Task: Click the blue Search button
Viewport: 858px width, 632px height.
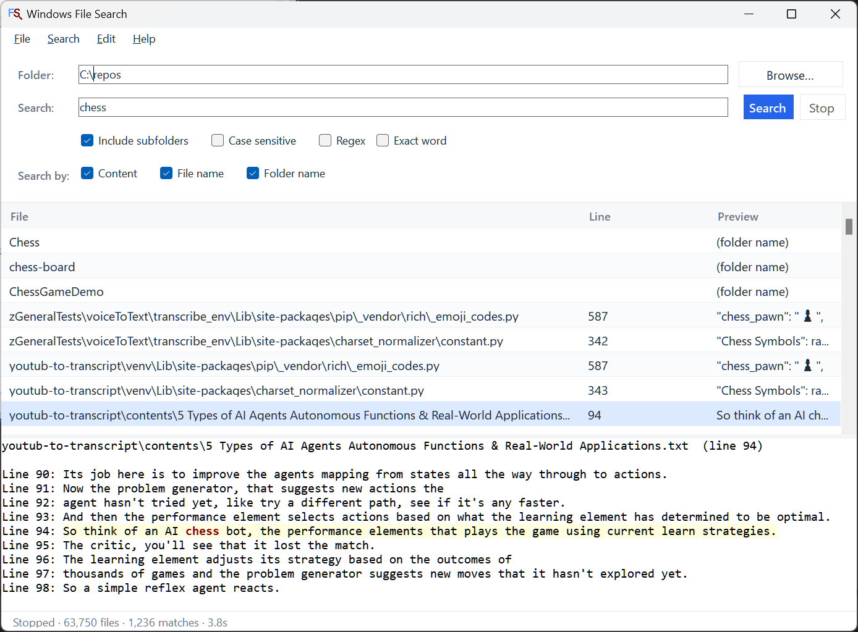Action: (768, 107)
